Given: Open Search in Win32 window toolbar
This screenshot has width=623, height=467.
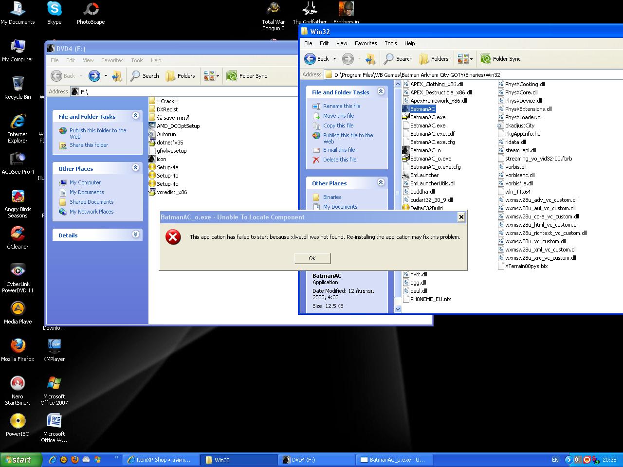Looking at the screenshot, I should coord(398,59).
